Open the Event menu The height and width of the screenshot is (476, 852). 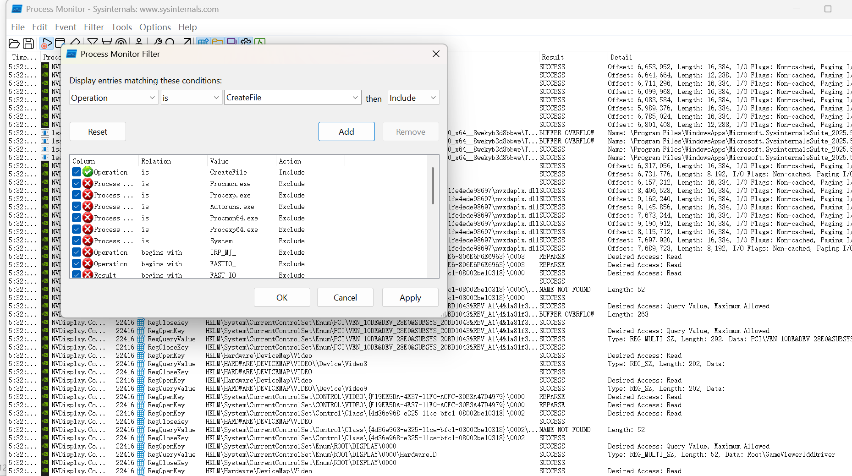[x=66, y=27]
